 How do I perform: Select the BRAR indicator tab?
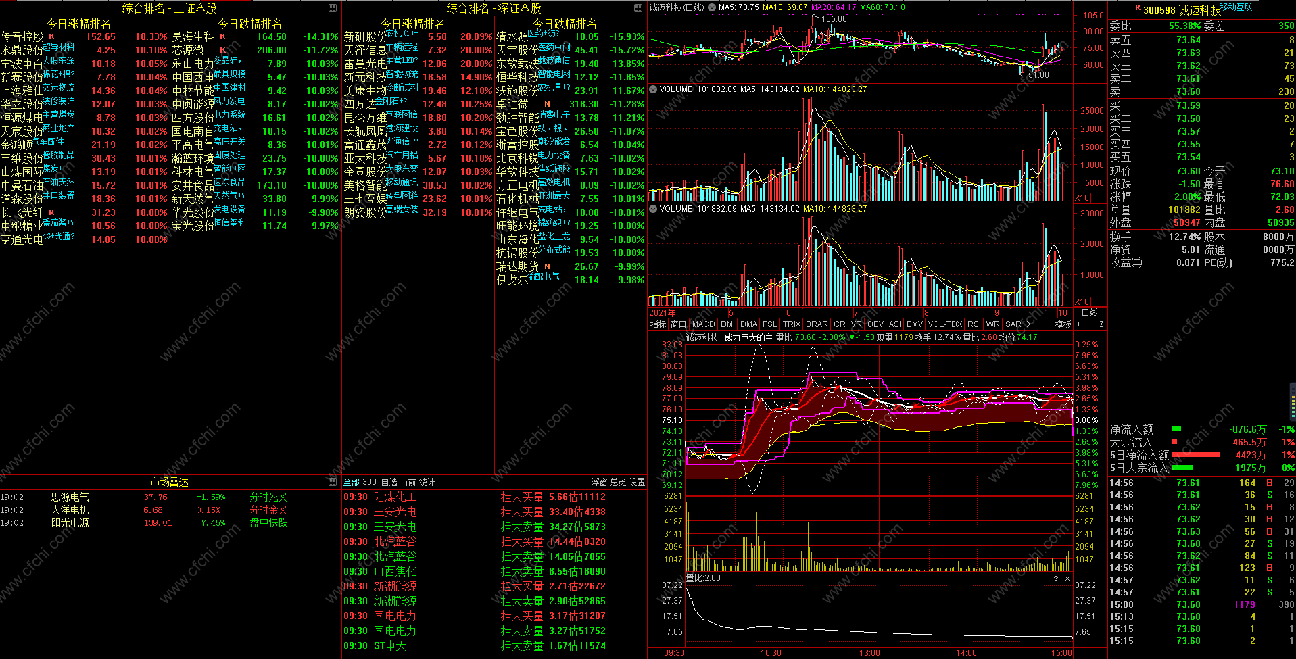pos(817,324)
